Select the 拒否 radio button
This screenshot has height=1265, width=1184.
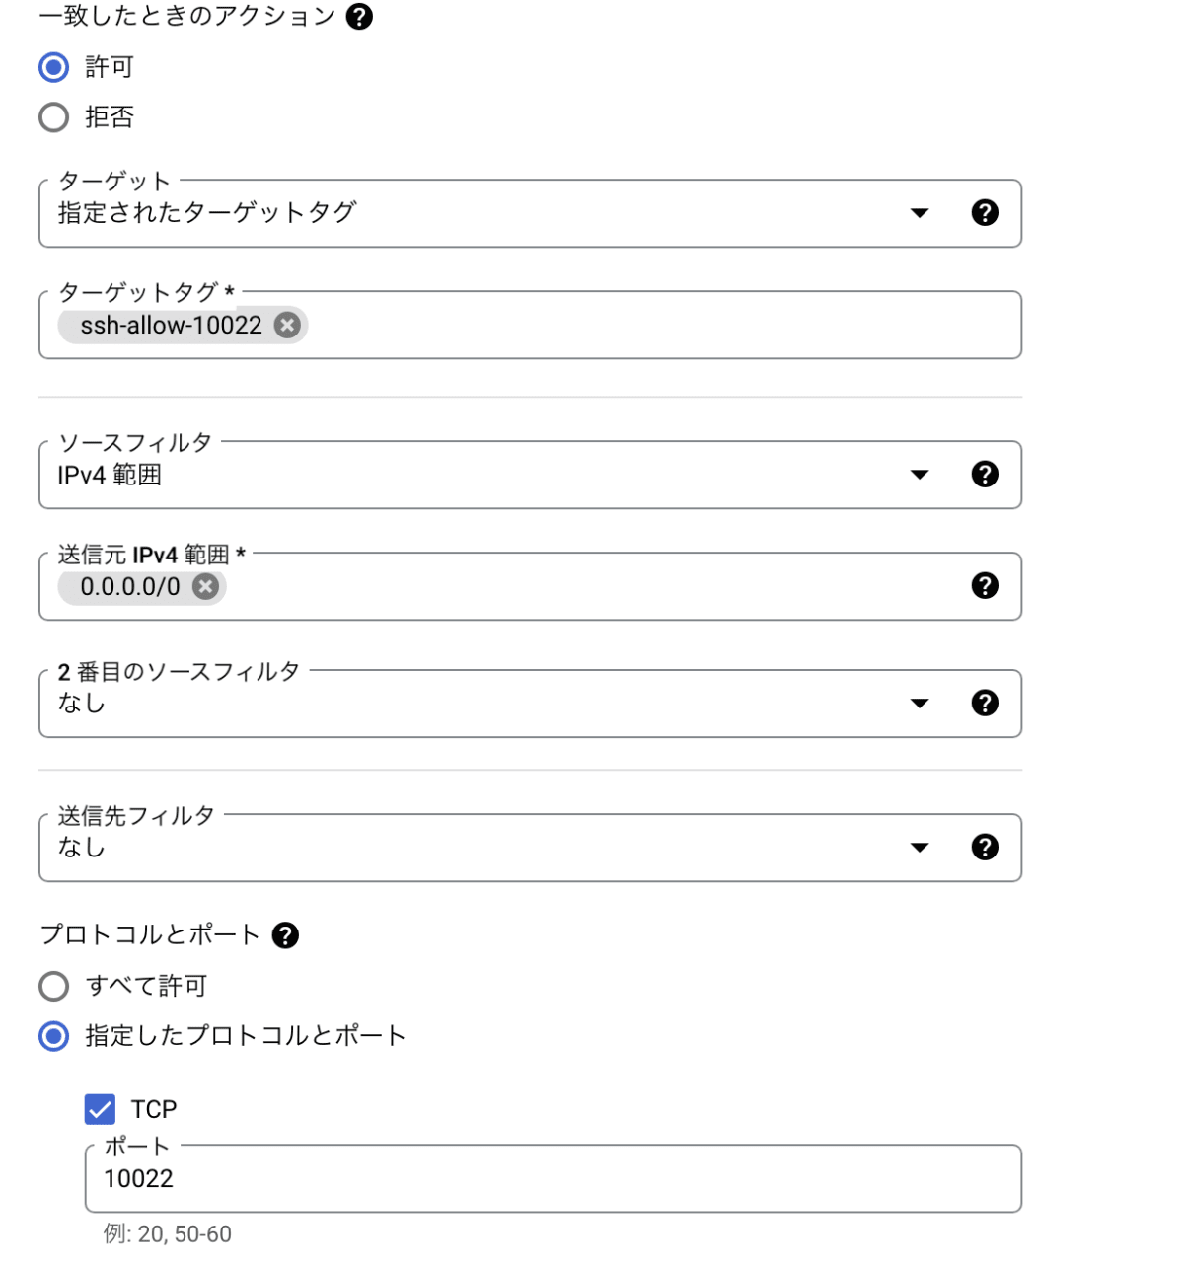tap(54, 117)
